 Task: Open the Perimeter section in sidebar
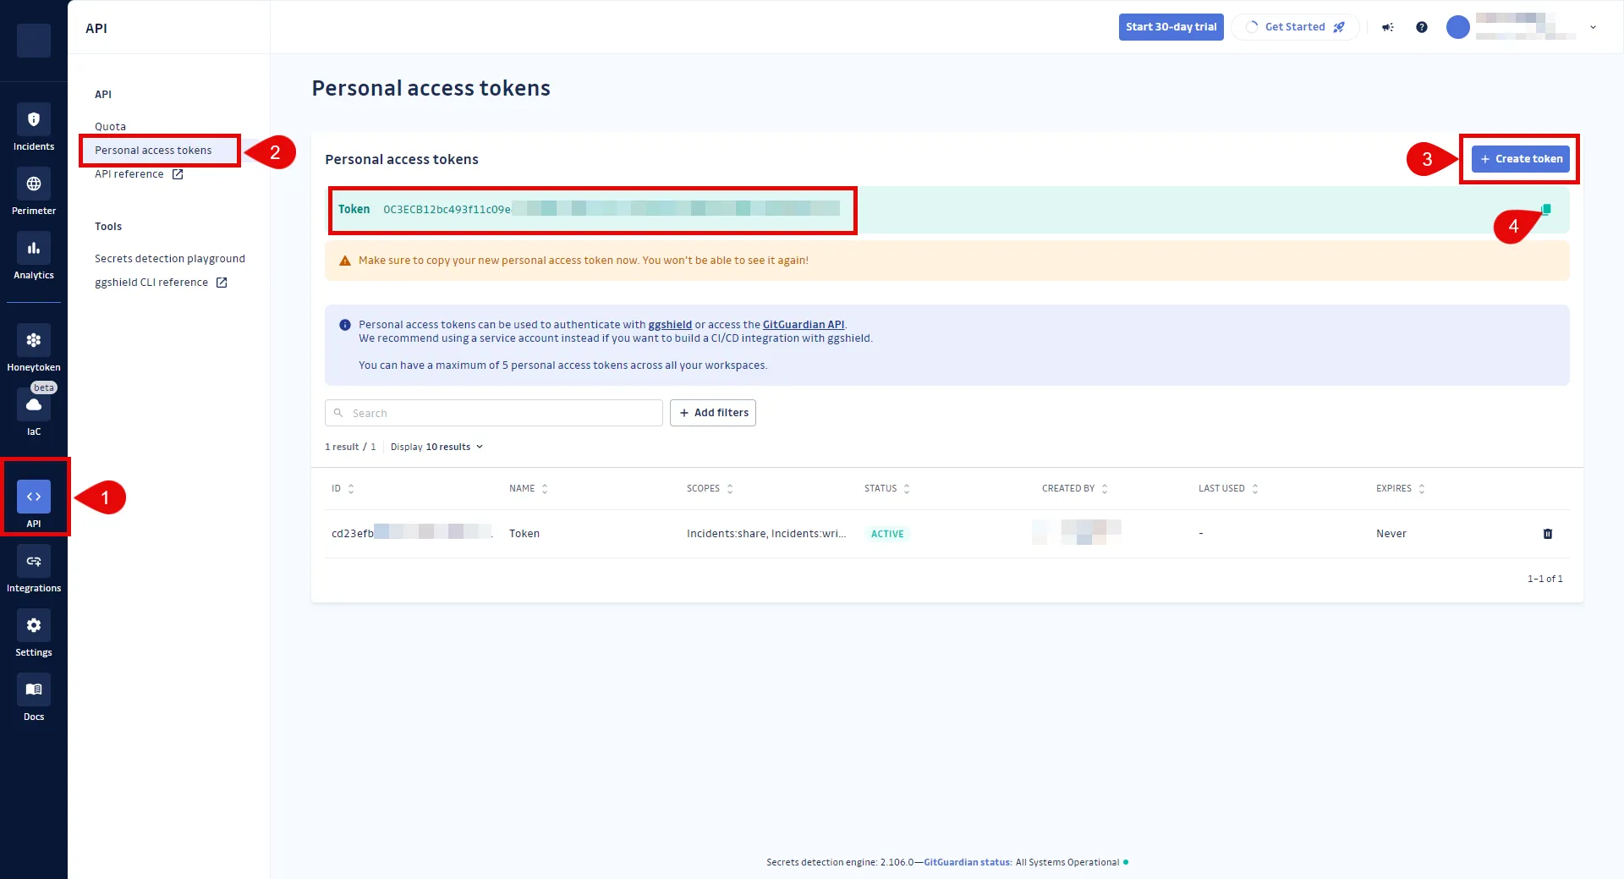[34, 191]
